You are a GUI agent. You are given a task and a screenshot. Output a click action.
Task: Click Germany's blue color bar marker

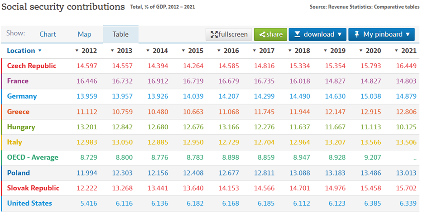click(2, 97)
